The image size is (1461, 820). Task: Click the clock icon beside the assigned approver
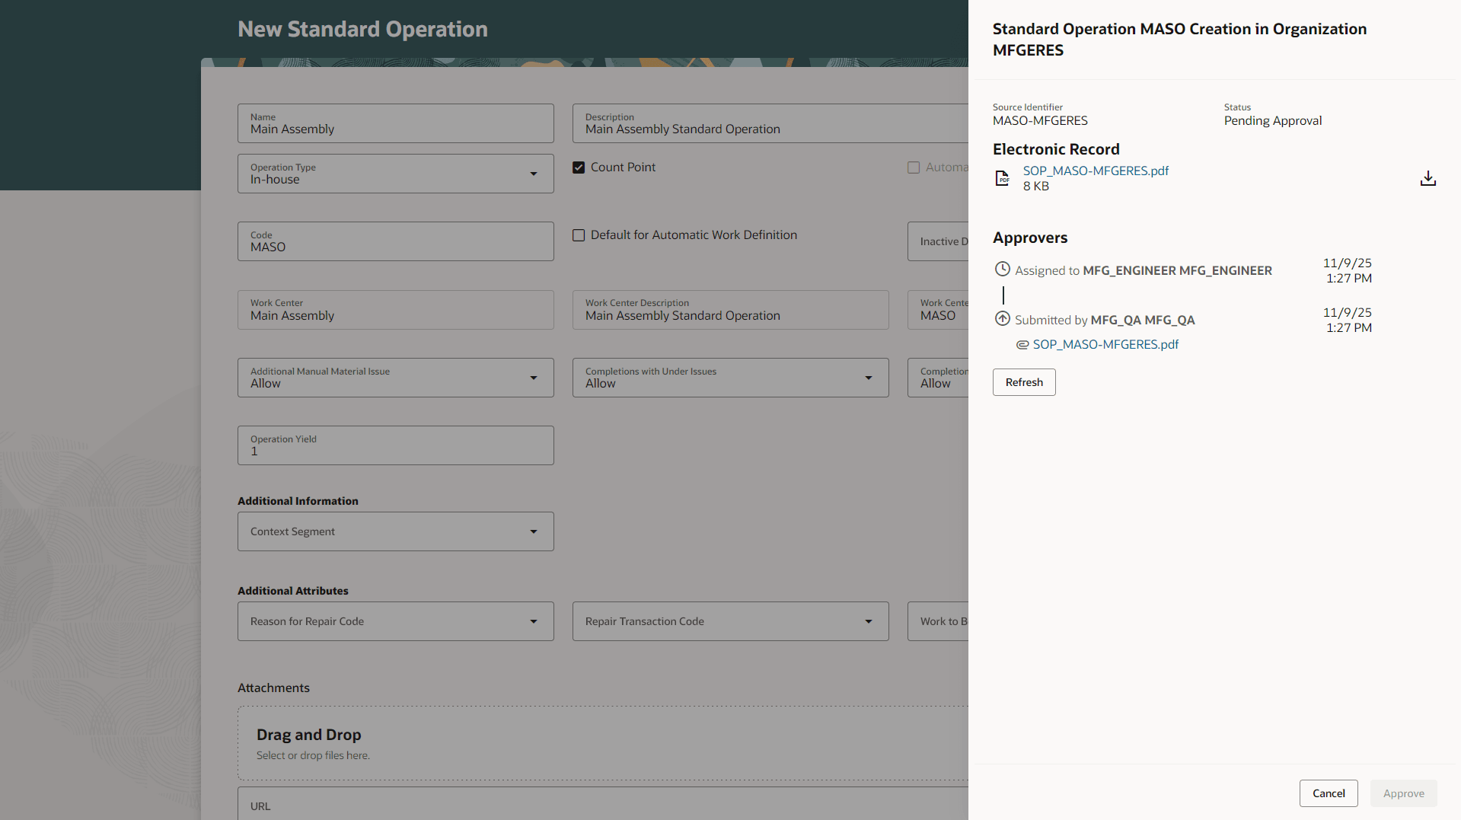tap(1002, 269)
